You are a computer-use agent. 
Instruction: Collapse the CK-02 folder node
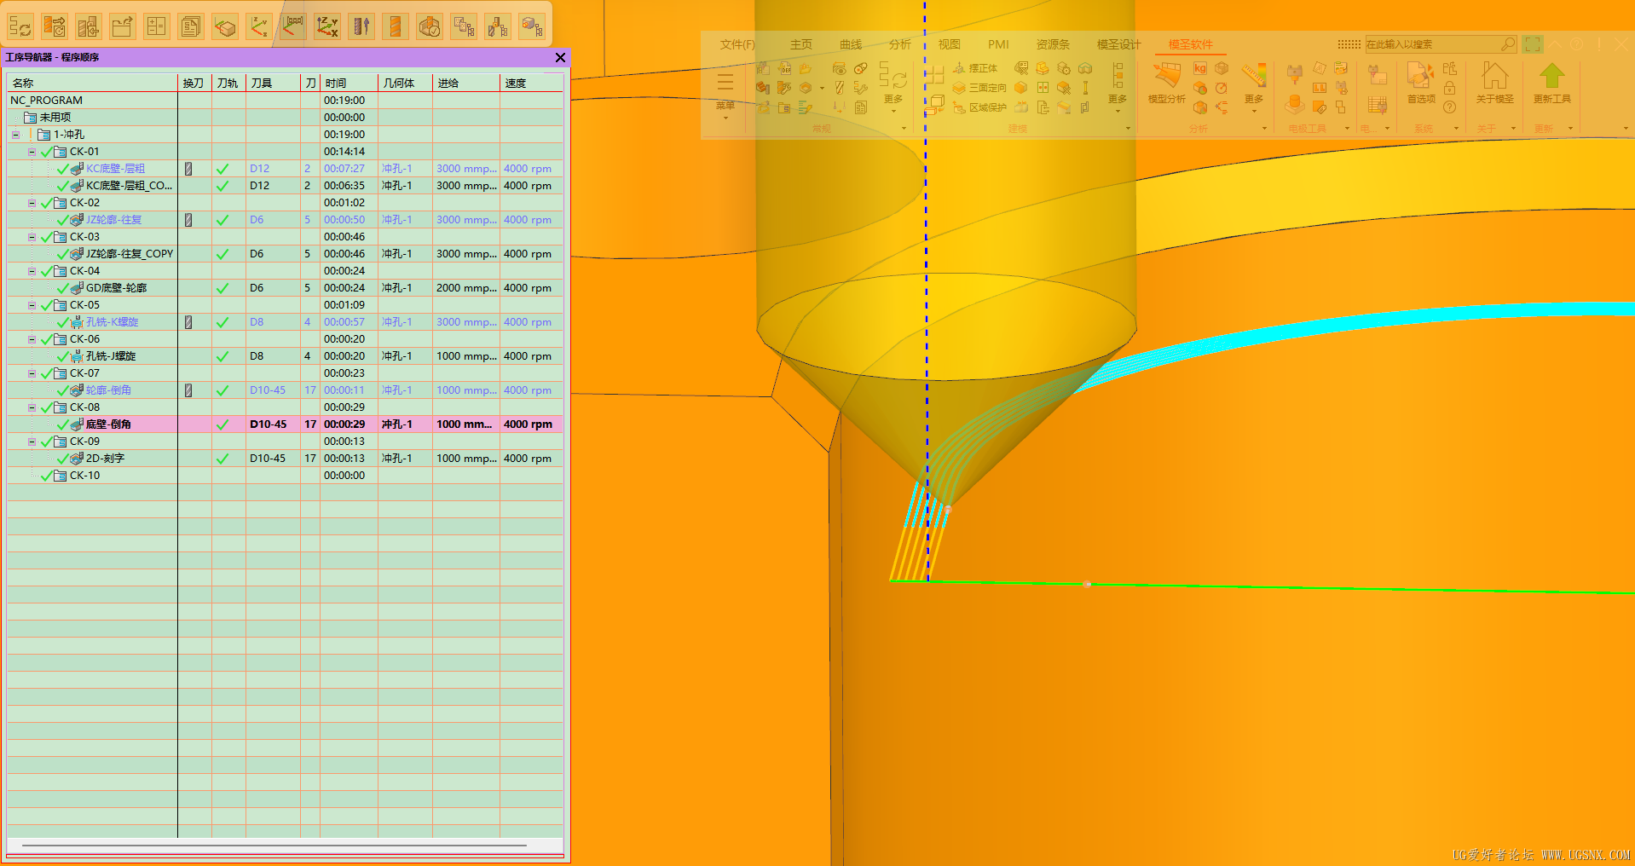click(32, 203)
